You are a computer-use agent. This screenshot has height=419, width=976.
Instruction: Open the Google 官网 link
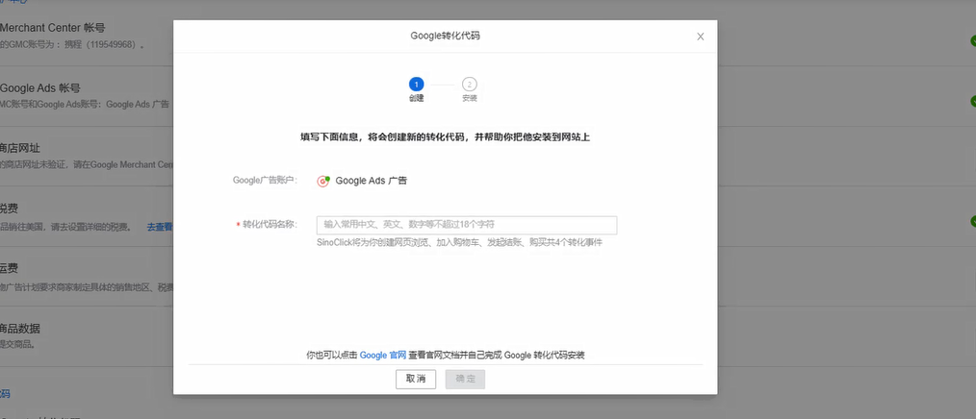(383, 356)
